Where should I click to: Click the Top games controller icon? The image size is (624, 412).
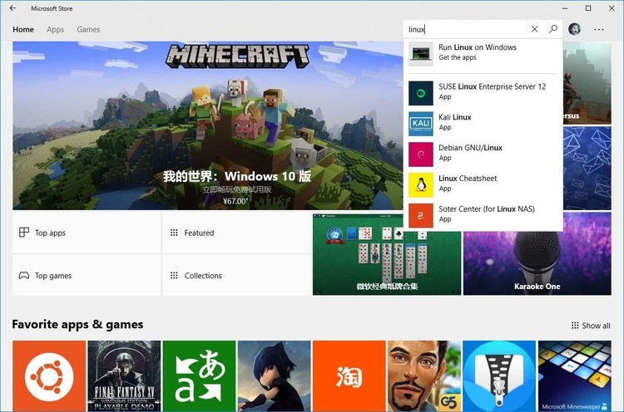click(24, 275)
